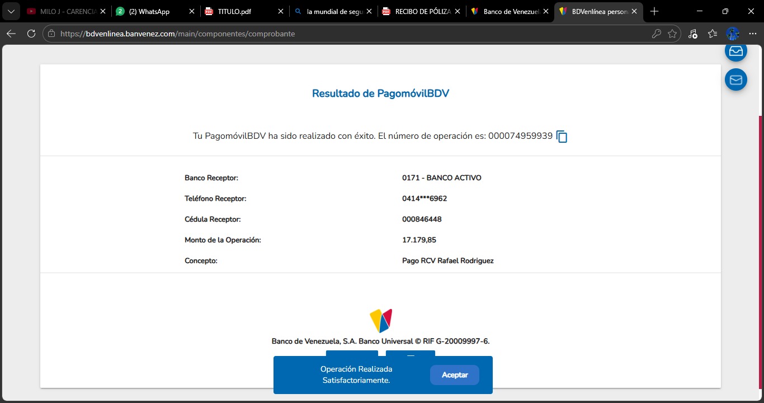Viewport: 764px width, 403px height.
Task: Switch to the WhatsApp tab
Action: (149, 11)
